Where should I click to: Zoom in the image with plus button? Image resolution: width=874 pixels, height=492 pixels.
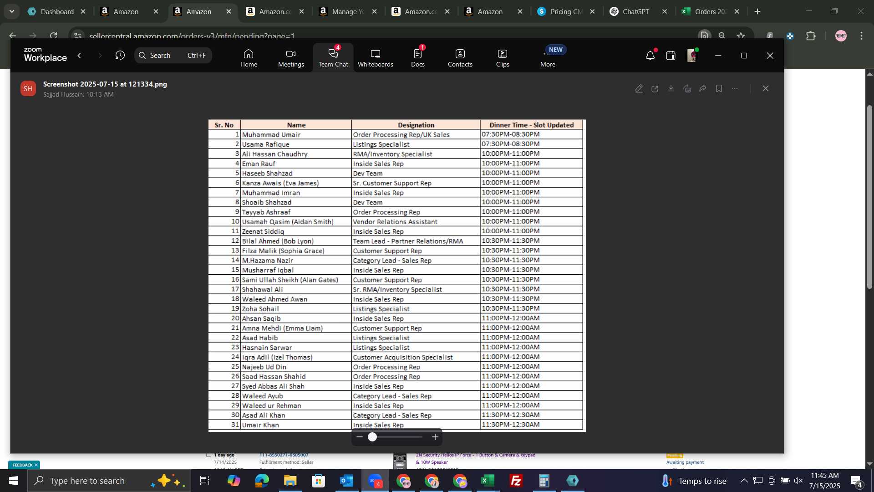[x=435, y=437]
